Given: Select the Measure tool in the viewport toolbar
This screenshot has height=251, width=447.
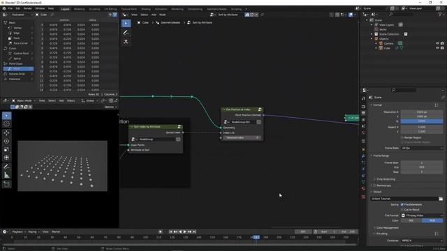Looking at the screenshot, I should (x=6, y=175).
